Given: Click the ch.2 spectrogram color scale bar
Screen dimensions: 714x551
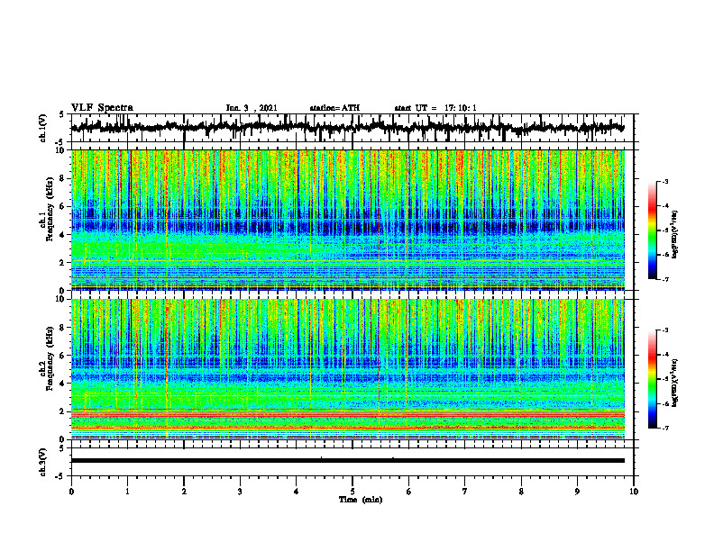Looking at the screenshot, I should click(x=652, y=379).
